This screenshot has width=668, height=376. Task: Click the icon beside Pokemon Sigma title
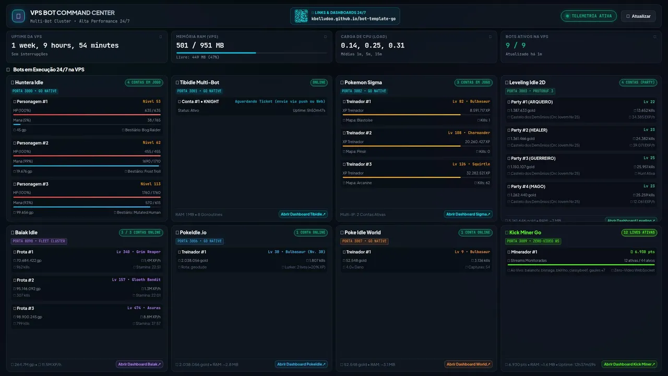(x=342, y=83)
